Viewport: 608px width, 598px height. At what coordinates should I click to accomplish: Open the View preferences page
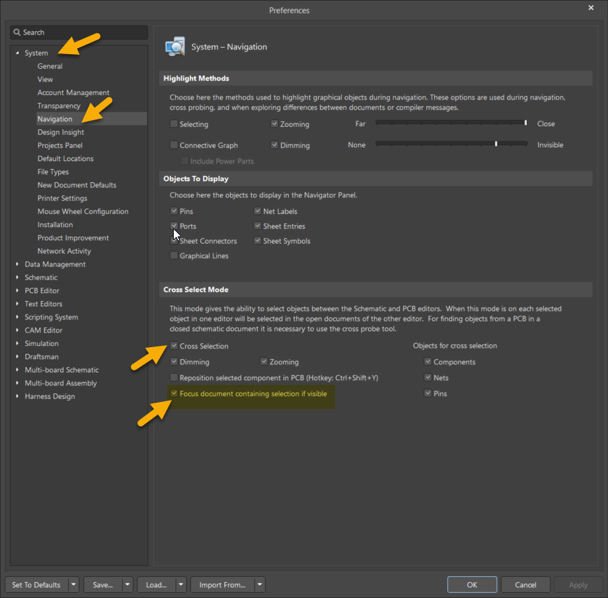(x=45, y=79)
